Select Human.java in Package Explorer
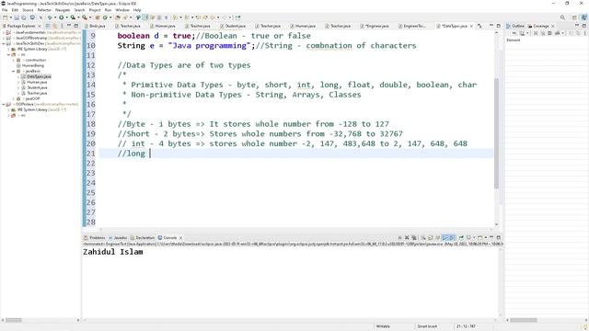This screenshot has width=589, height=331. [34, 82]
